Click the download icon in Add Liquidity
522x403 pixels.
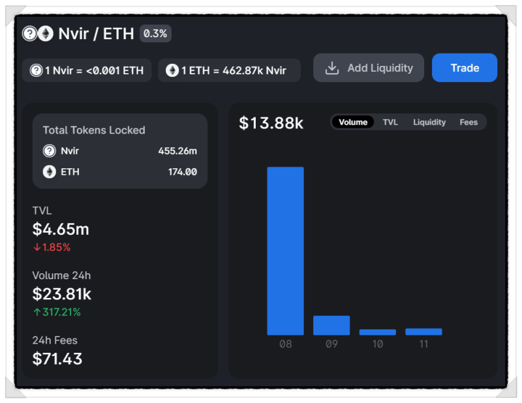pyautogui.click(x=332, y=68)
